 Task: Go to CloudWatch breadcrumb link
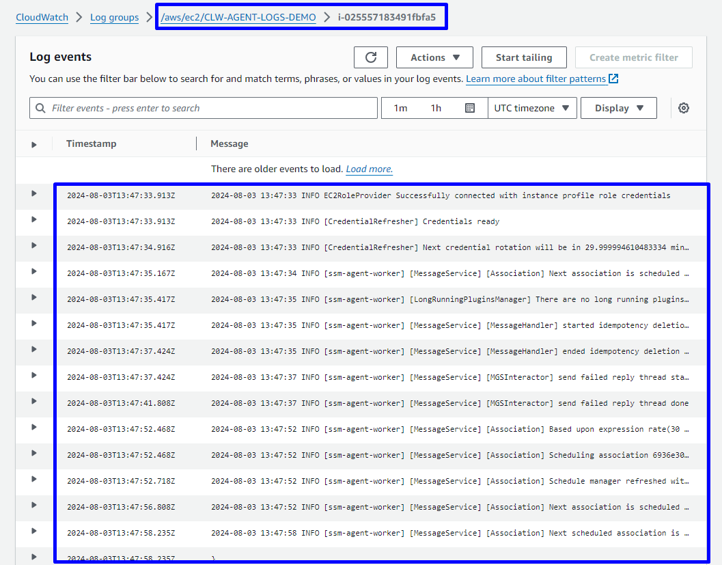click(x=42, y=17)
